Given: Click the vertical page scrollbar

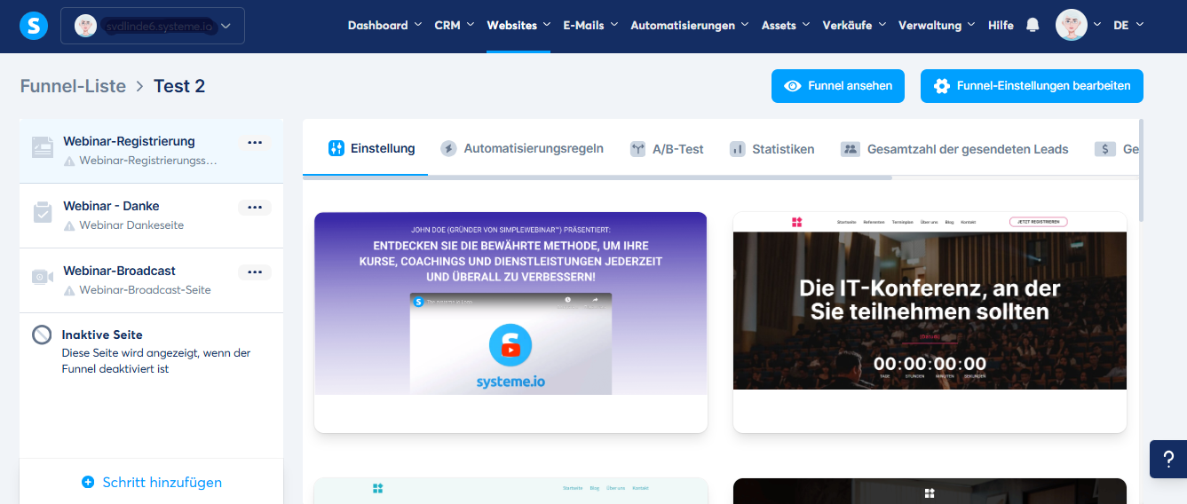Looking at the screenshot, I should pos(1141,169).
